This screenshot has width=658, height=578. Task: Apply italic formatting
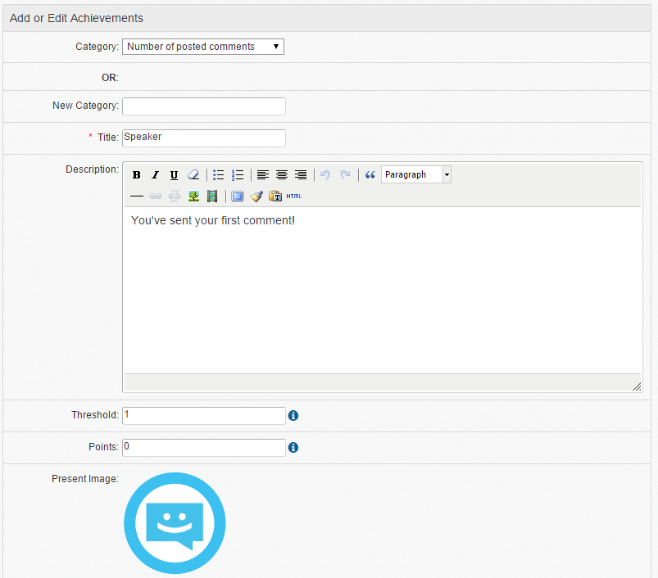coord(155,175)
